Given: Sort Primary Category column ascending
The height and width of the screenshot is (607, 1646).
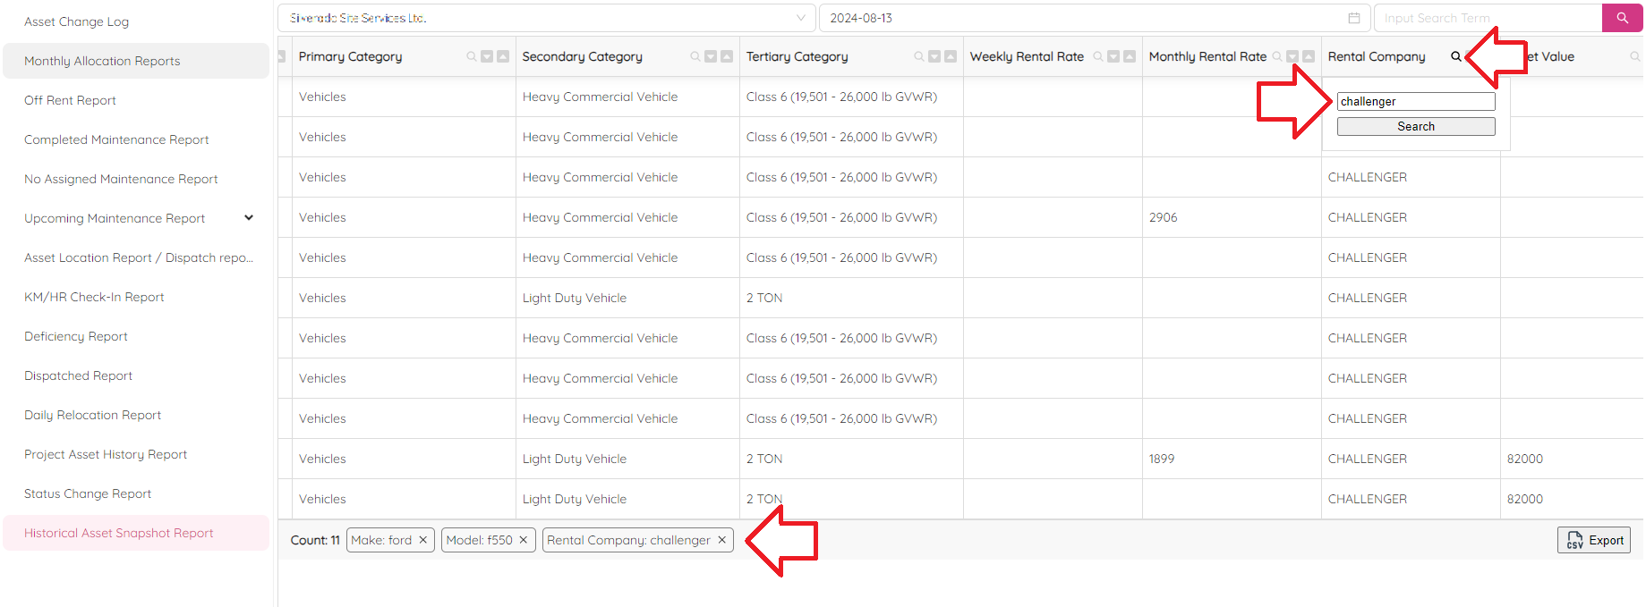Looking at the screenshot, I should pyautogui.click(x=503, y=56).
